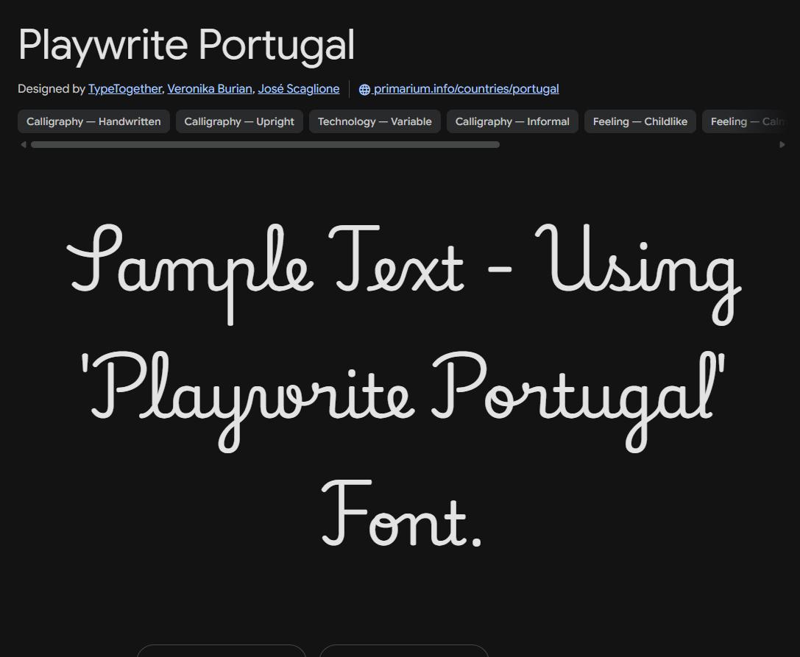Image resolution: width=800 pixels, height=657 pixels.
Task: Click the 'Playwrite Portugal' preview line
Action: tap(403, 400)
